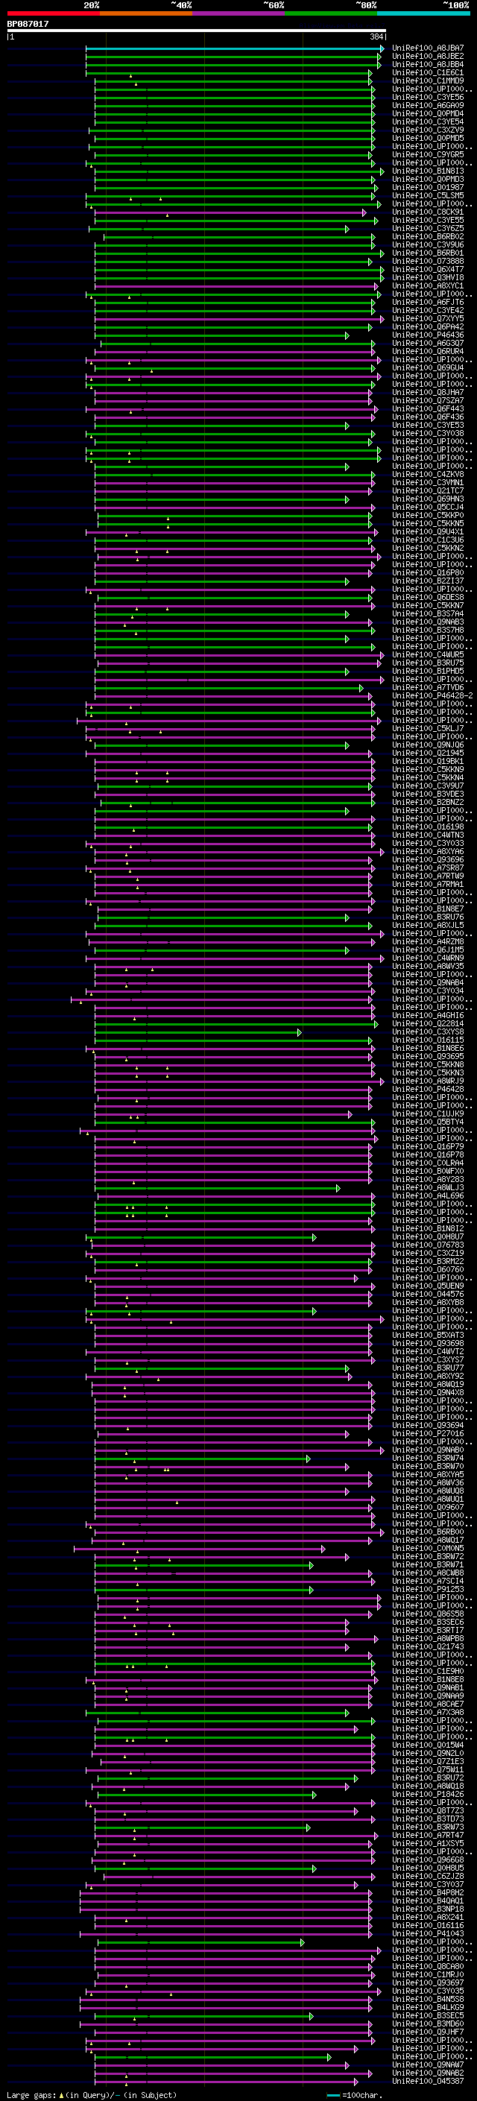Open hit UniRef100_A8JBB4
477x2101 pixels.
coord(428,64)
